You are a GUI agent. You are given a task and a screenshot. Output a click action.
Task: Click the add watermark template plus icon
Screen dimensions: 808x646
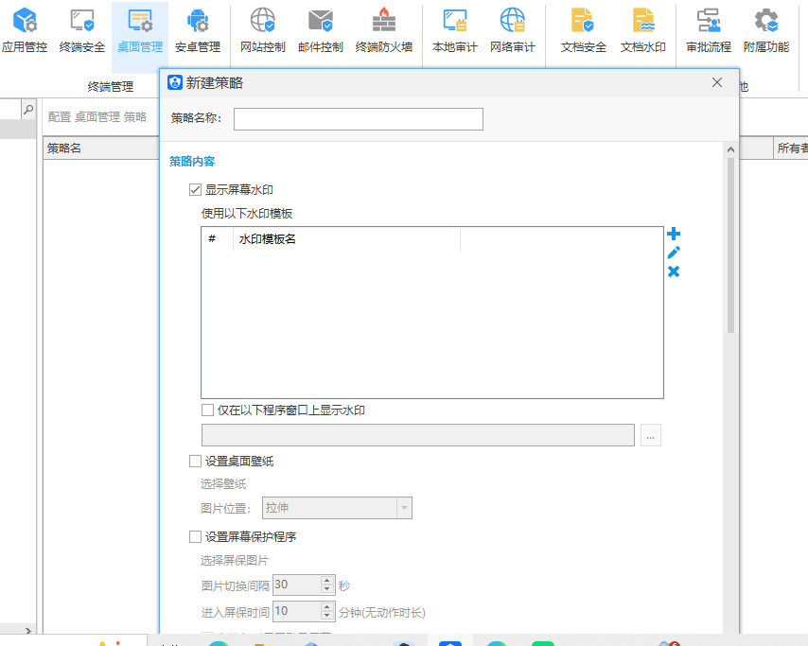pos(674,233)
